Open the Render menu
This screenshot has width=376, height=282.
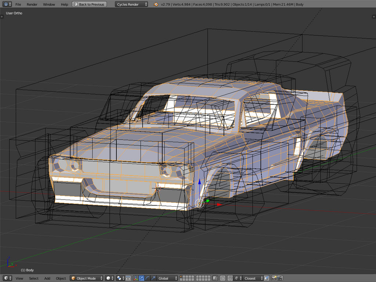click(32, 4)
